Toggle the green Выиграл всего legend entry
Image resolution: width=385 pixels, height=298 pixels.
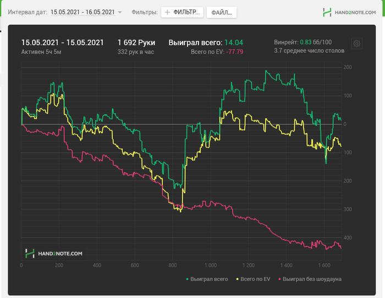pyautogui.click(x=207, y=279)
